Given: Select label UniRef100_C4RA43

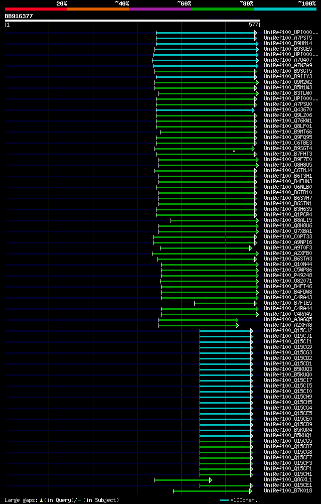Looking at the screenshot, I should [288, 297].
